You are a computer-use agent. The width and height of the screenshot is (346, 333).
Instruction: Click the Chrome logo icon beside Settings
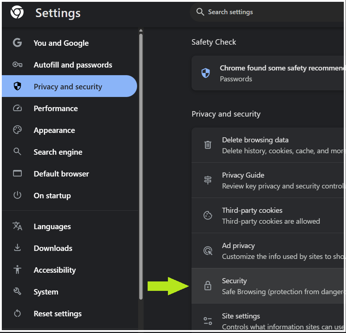[x=17, y=12]
